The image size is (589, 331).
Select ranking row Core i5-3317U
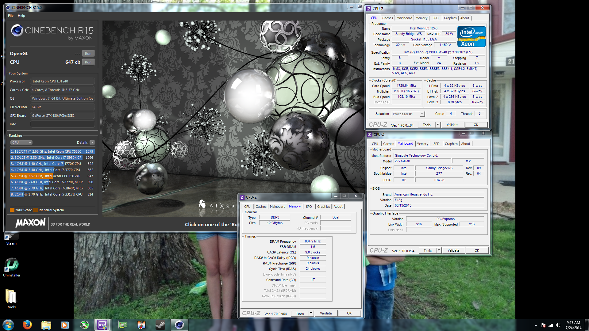pos(52,194)
